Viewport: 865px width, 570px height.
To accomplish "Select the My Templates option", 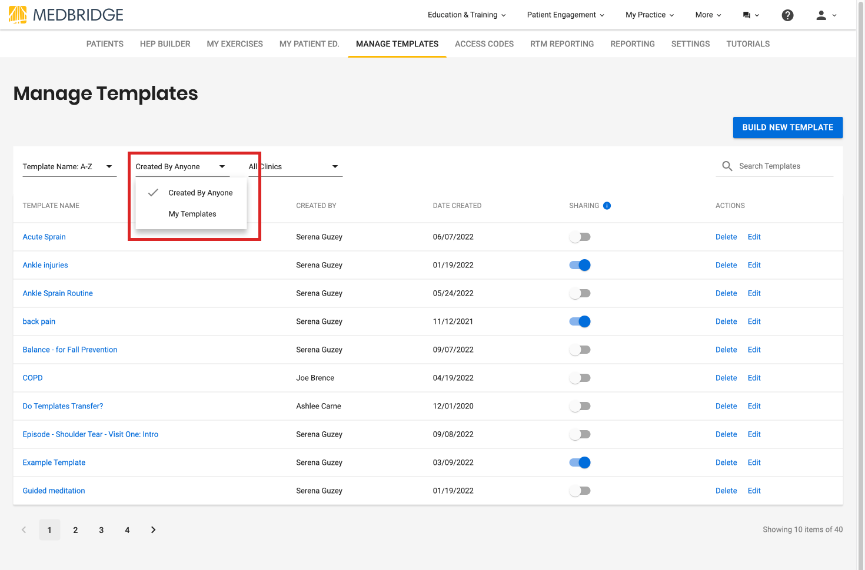I will (x=191, y=214).
